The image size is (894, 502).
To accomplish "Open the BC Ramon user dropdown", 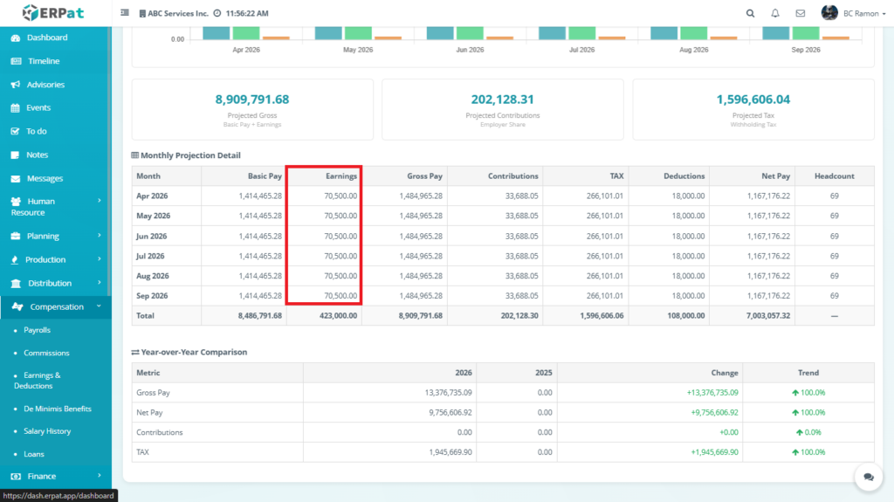I will pos(841,13).
